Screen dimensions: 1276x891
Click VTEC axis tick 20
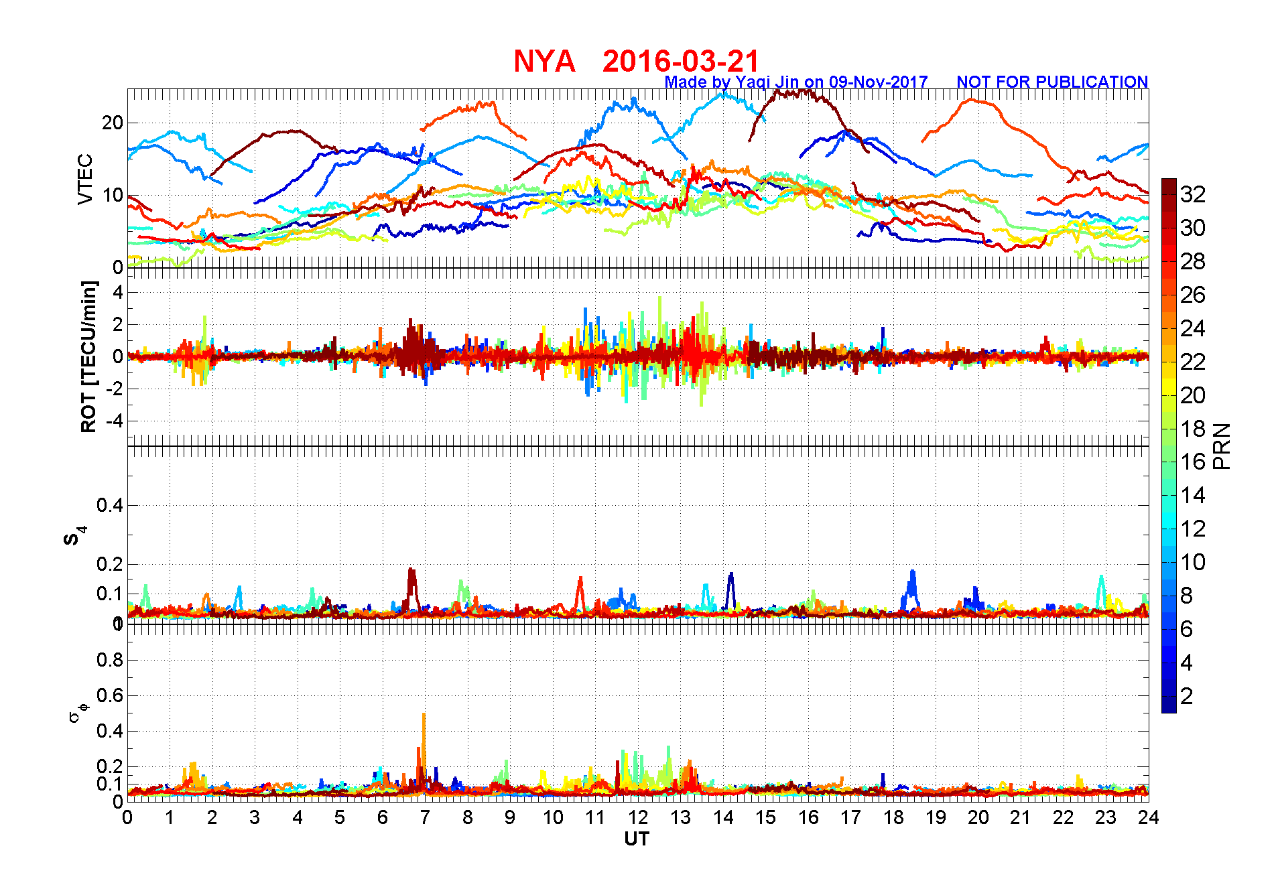coord(113,123)
